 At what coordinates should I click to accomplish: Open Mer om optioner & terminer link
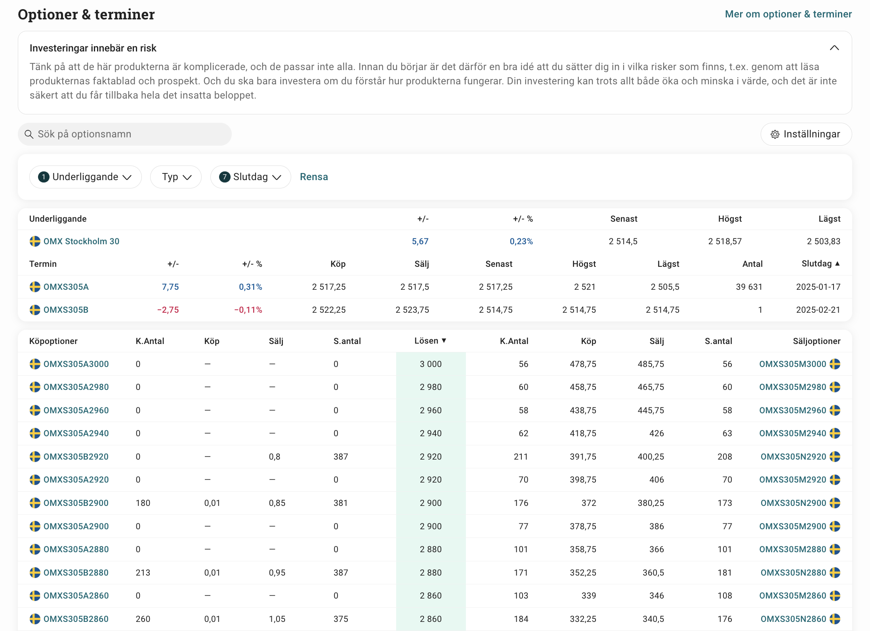tap(788, 14)
